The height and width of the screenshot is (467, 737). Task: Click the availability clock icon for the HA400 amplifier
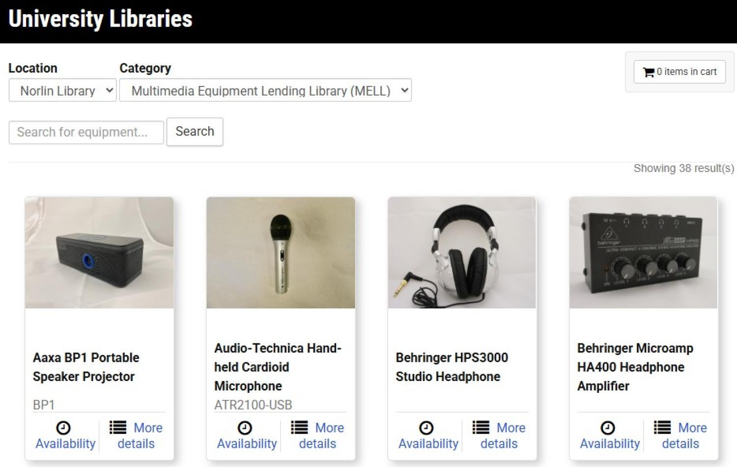coord(609,428)
